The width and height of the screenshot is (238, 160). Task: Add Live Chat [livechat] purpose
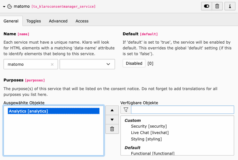(150, 133)
